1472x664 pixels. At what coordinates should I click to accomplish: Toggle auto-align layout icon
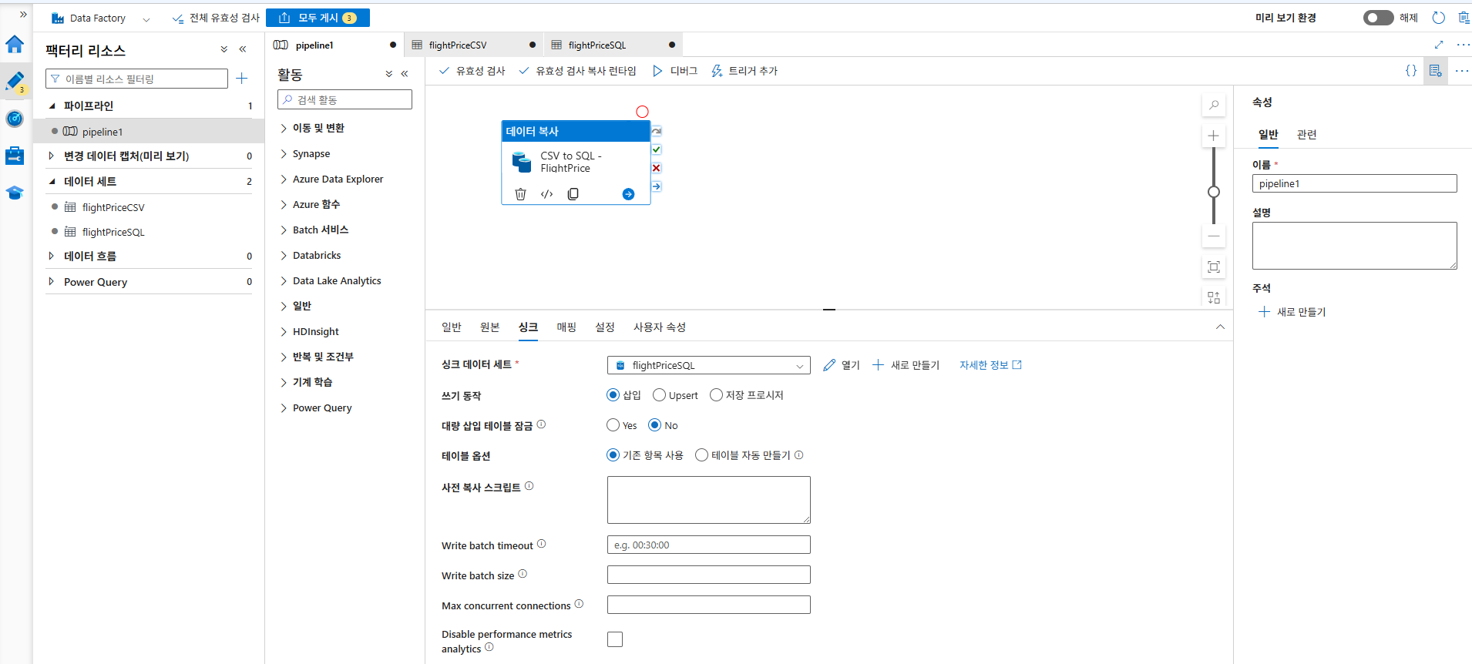tap(1214, 297)
